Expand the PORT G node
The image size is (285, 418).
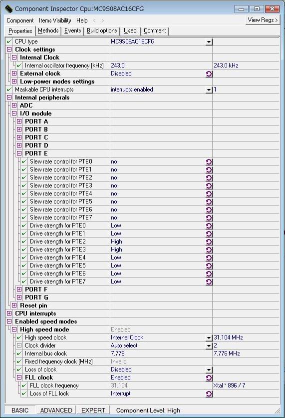19,297
